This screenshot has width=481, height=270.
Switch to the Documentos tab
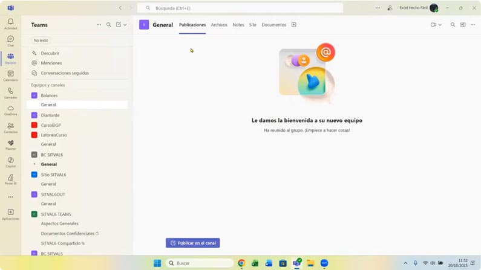273,25
